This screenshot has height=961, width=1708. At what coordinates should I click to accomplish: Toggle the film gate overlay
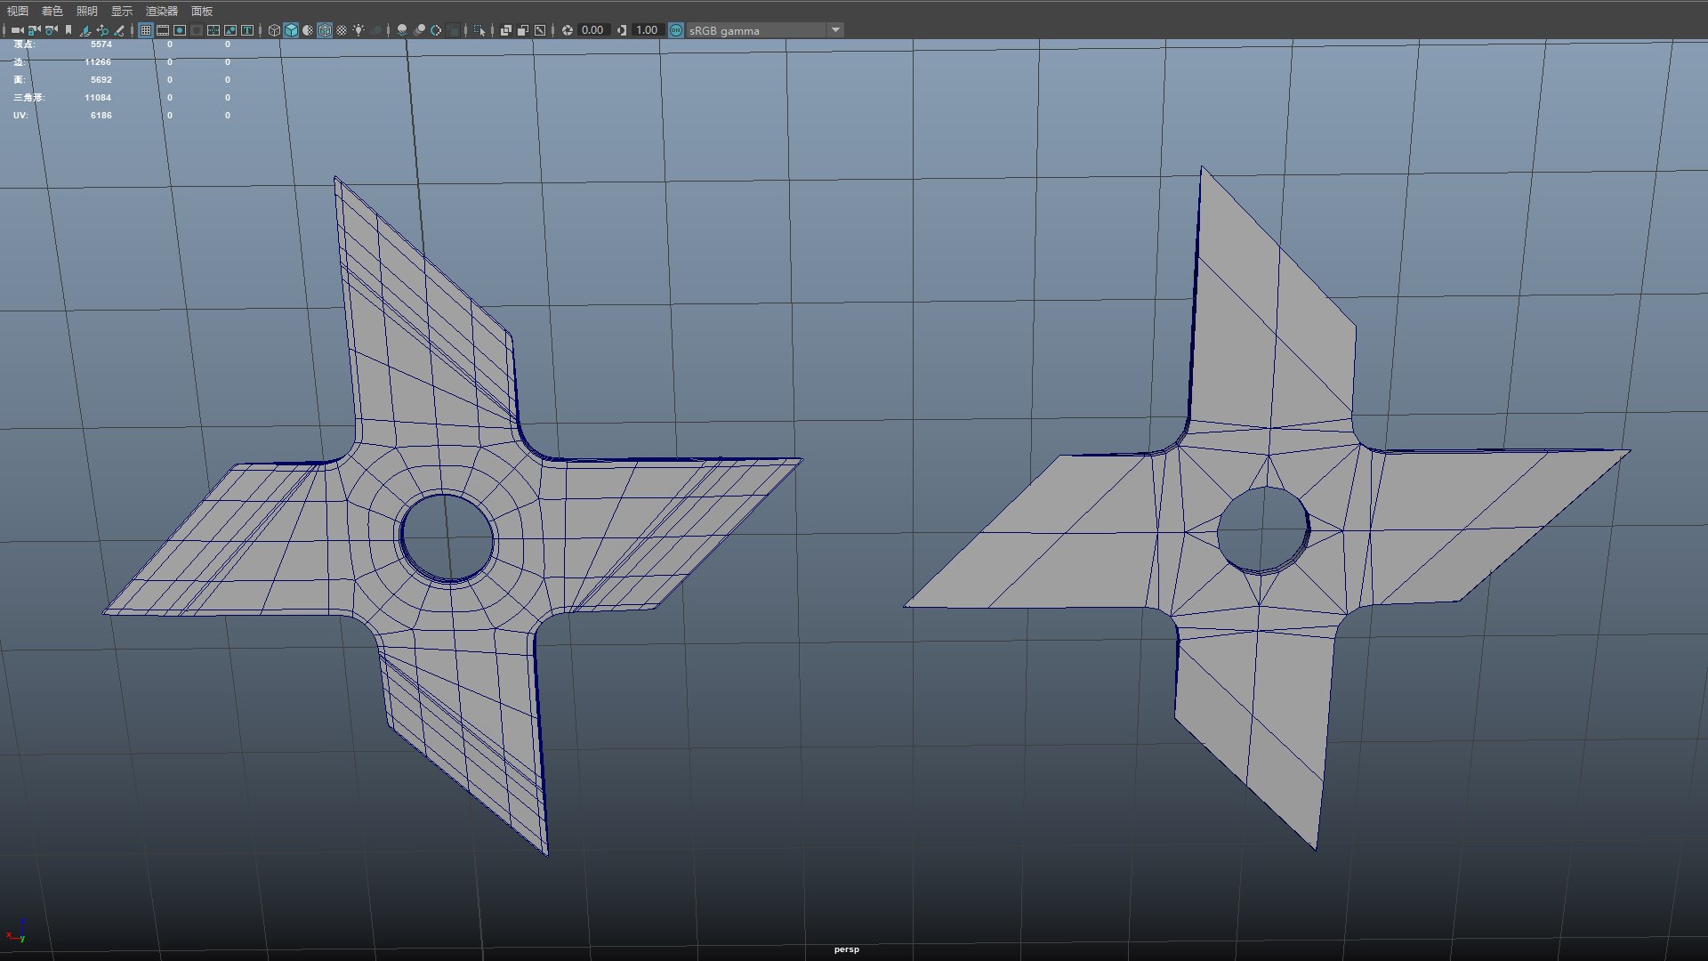(163, 30)
